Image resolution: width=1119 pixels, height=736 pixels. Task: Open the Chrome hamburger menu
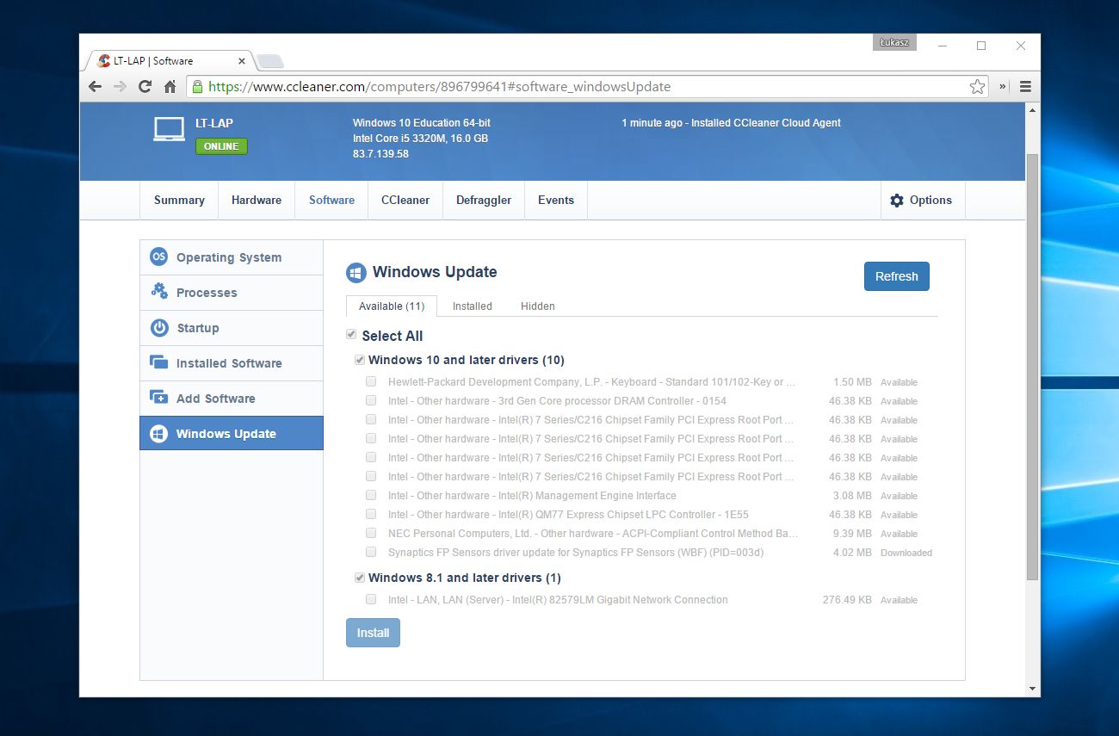coord(1025,86)
